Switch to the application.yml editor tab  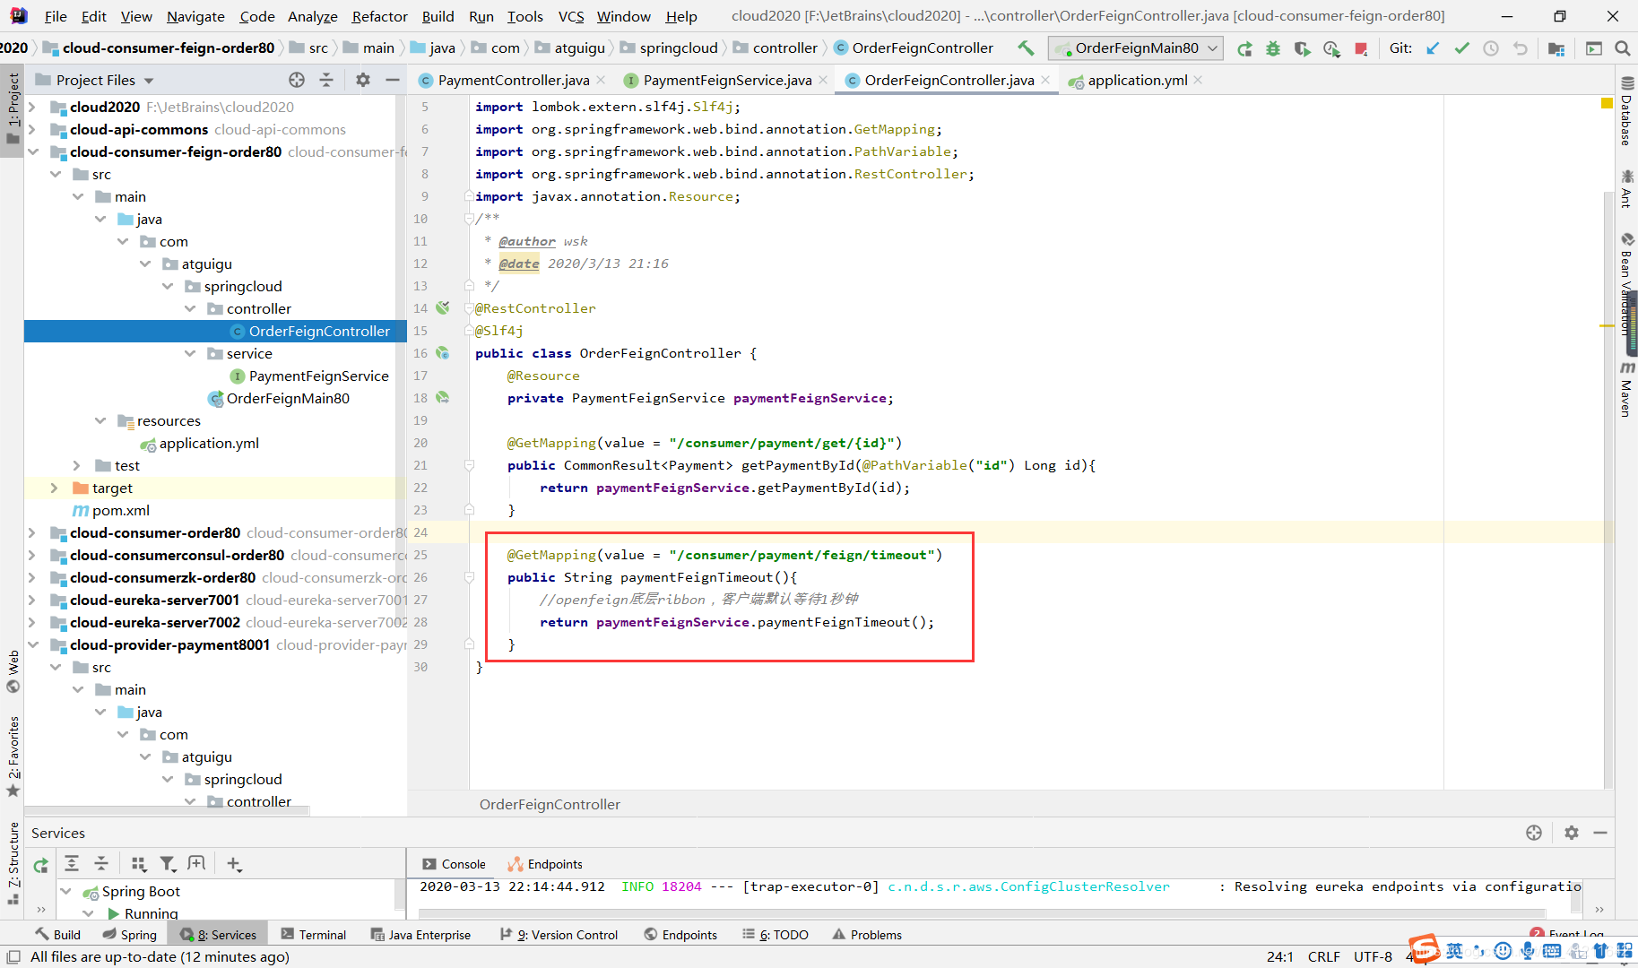coord(1137,80)
